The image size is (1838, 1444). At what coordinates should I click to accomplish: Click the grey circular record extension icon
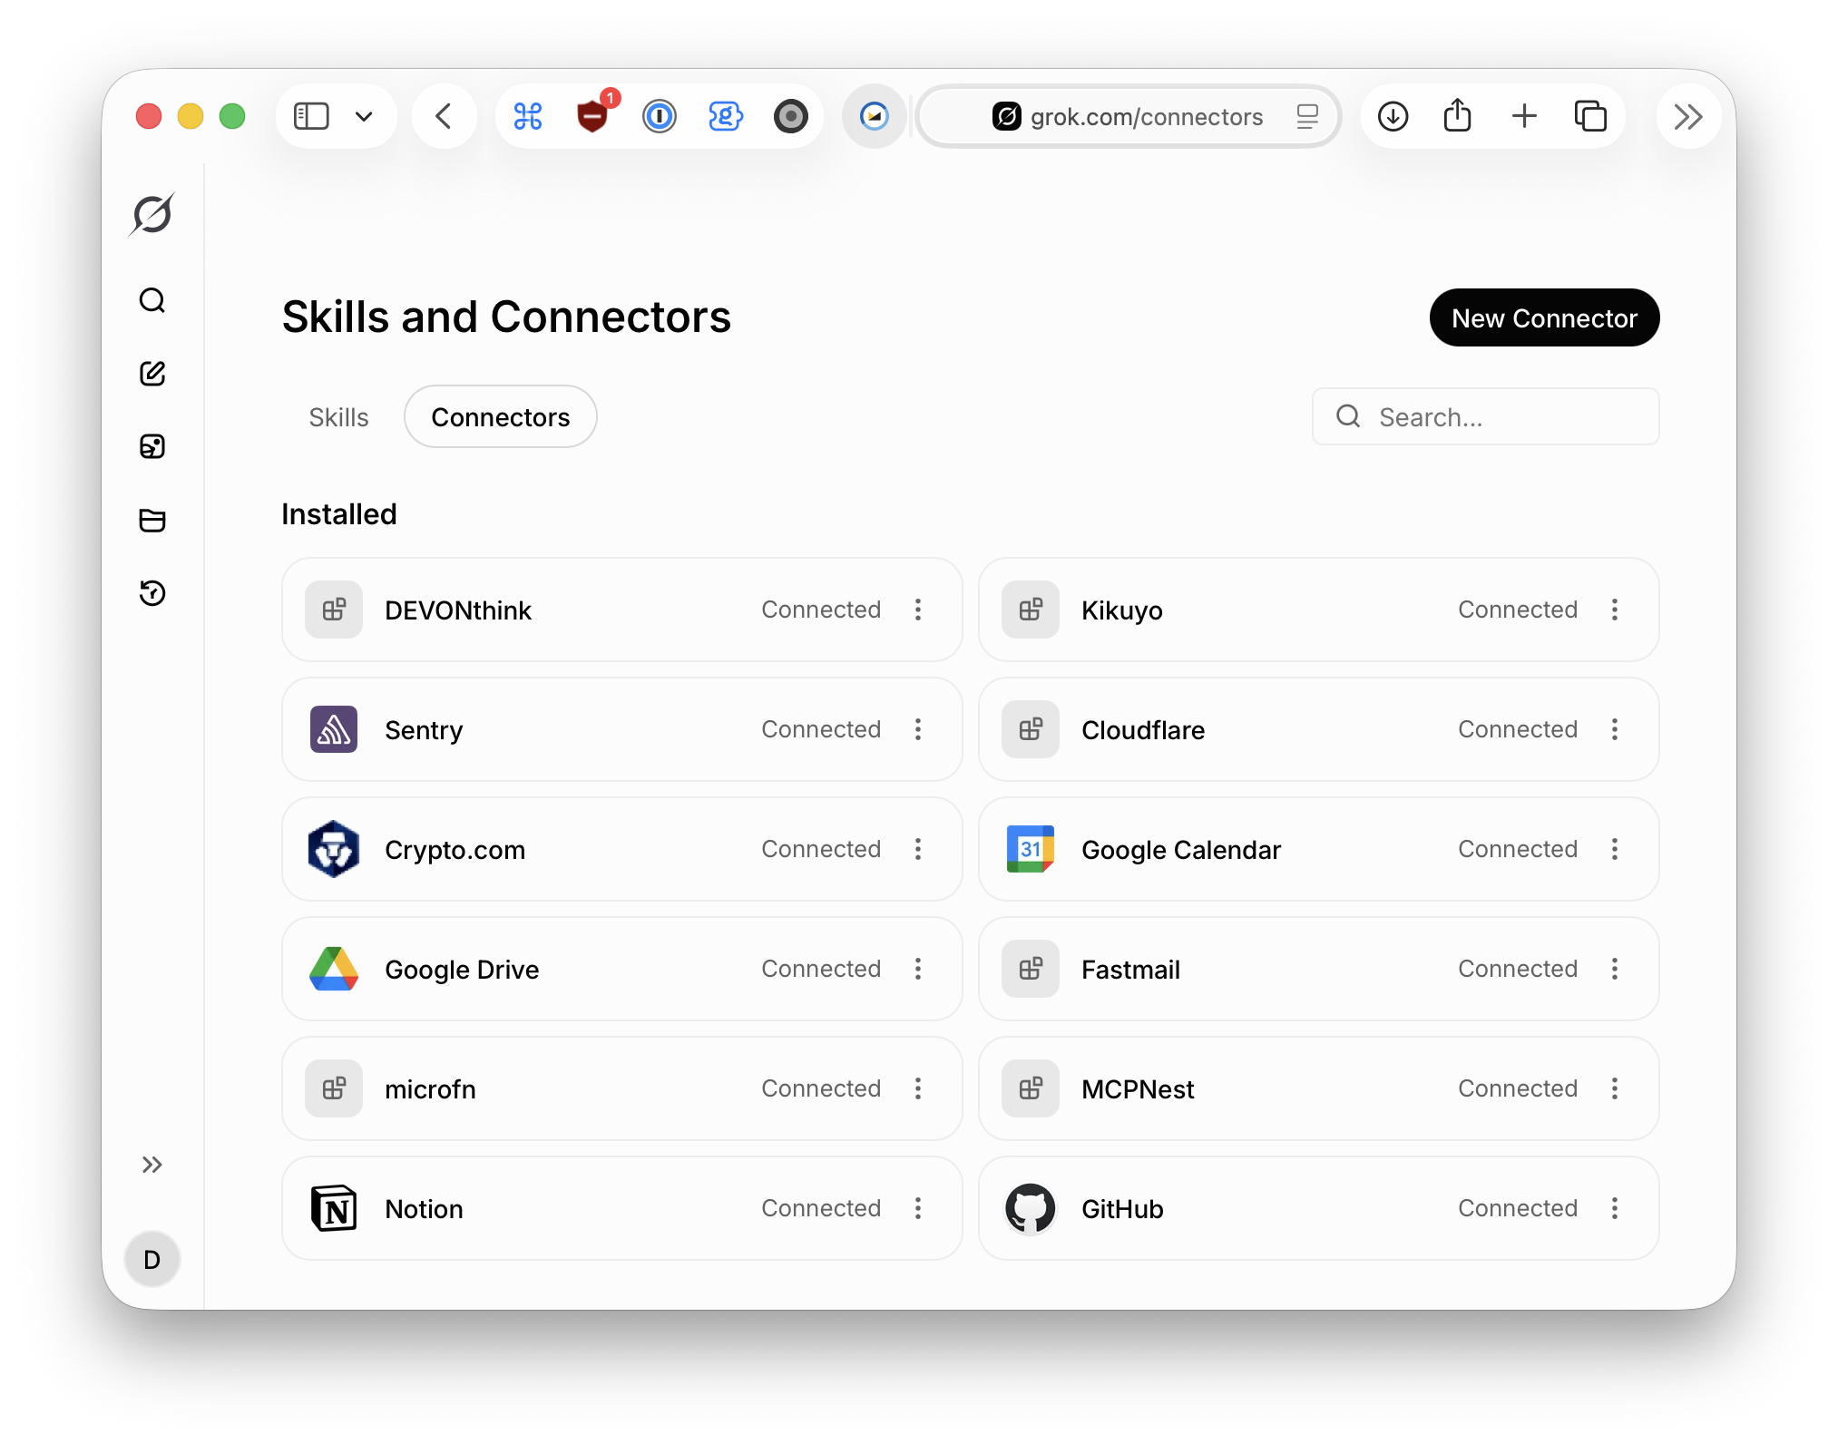click(790, 116)
